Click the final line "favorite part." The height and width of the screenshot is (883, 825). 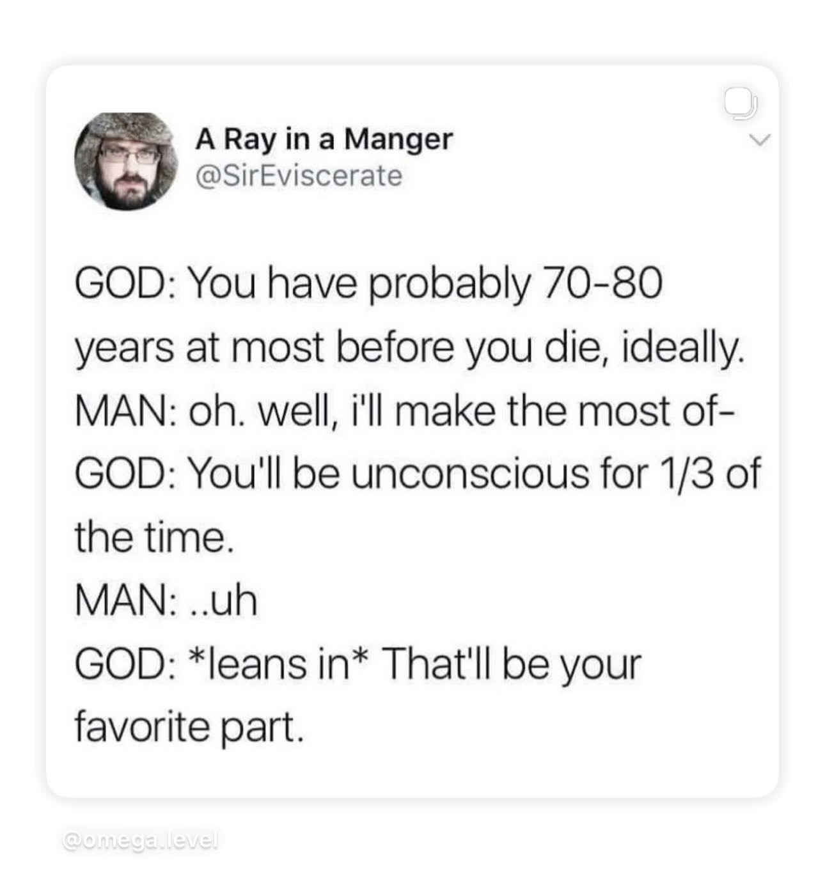click(186, 727)
